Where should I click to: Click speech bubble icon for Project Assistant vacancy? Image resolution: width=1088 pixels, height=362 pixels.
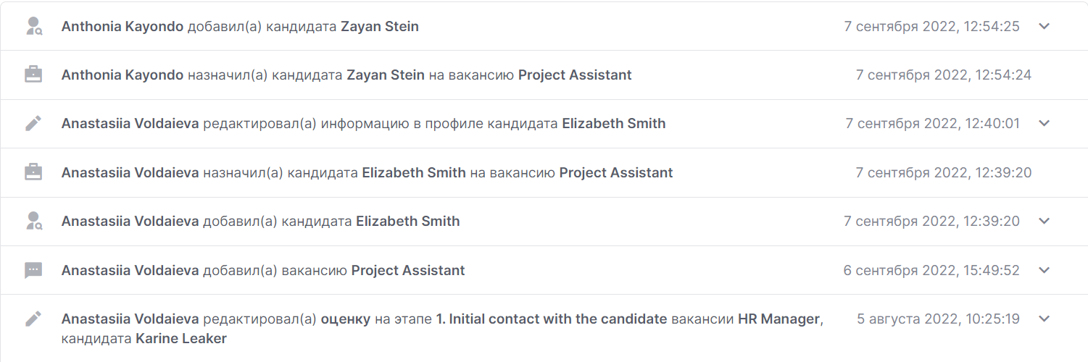pos(33,270)
